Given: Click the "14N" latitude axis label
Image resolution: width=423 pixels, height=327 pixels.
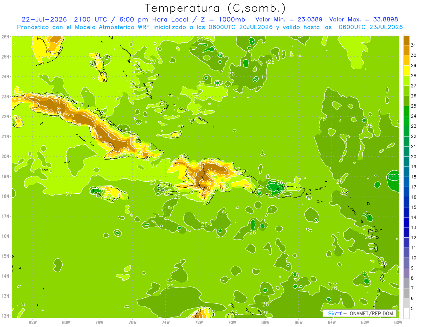Looking at the screenshot, I should [x=5, y=276].
